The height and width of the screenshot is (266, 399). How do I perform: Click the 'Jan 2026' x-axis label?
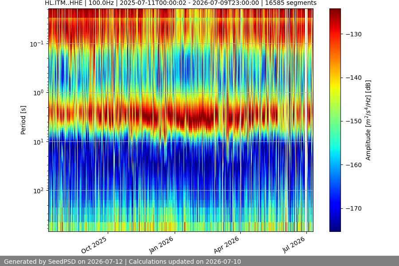click(x=161, y=245)
